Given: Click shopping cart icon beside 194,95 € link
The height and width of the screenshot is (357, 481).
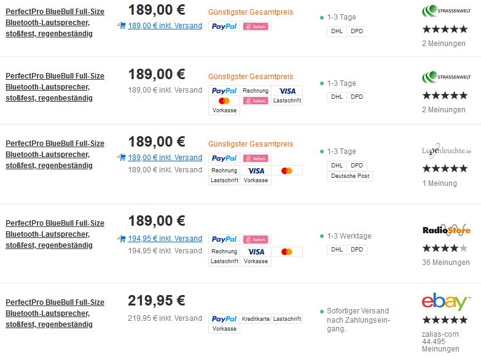Looking at the screenshot, I should [121, 239].
